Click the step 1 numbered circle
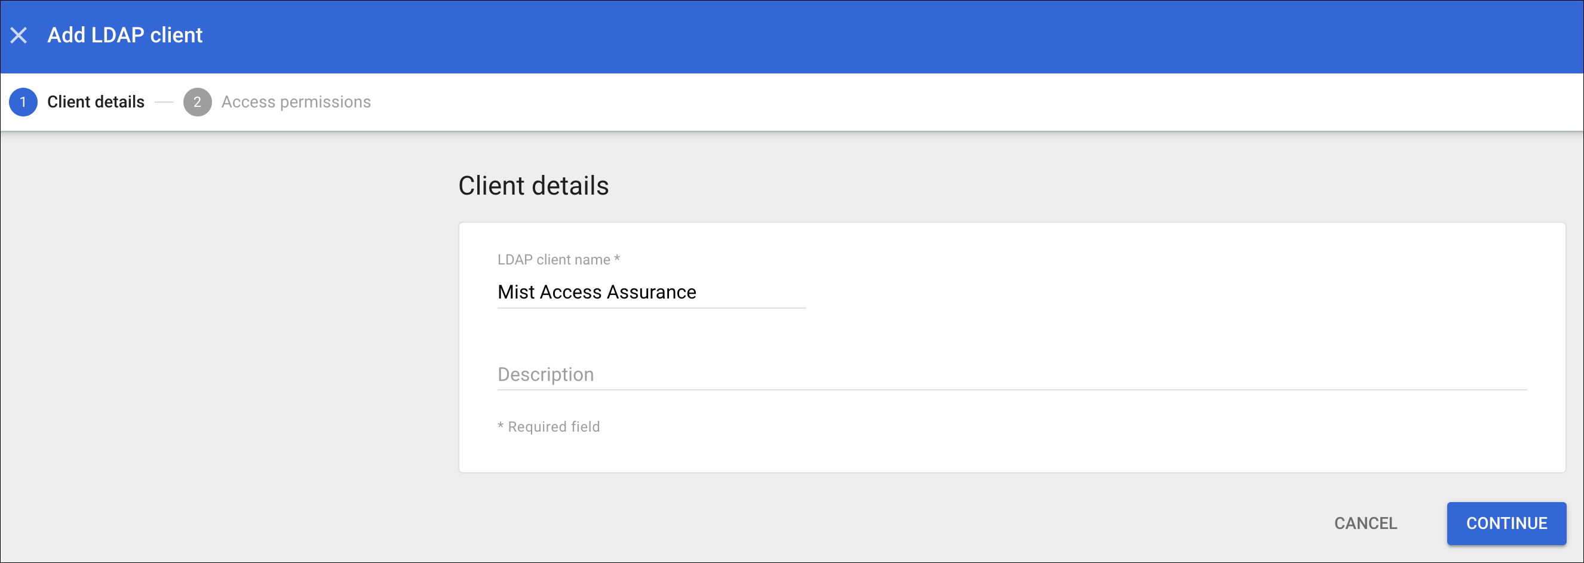The image size is (1584, 563). [x=23, y=102]
